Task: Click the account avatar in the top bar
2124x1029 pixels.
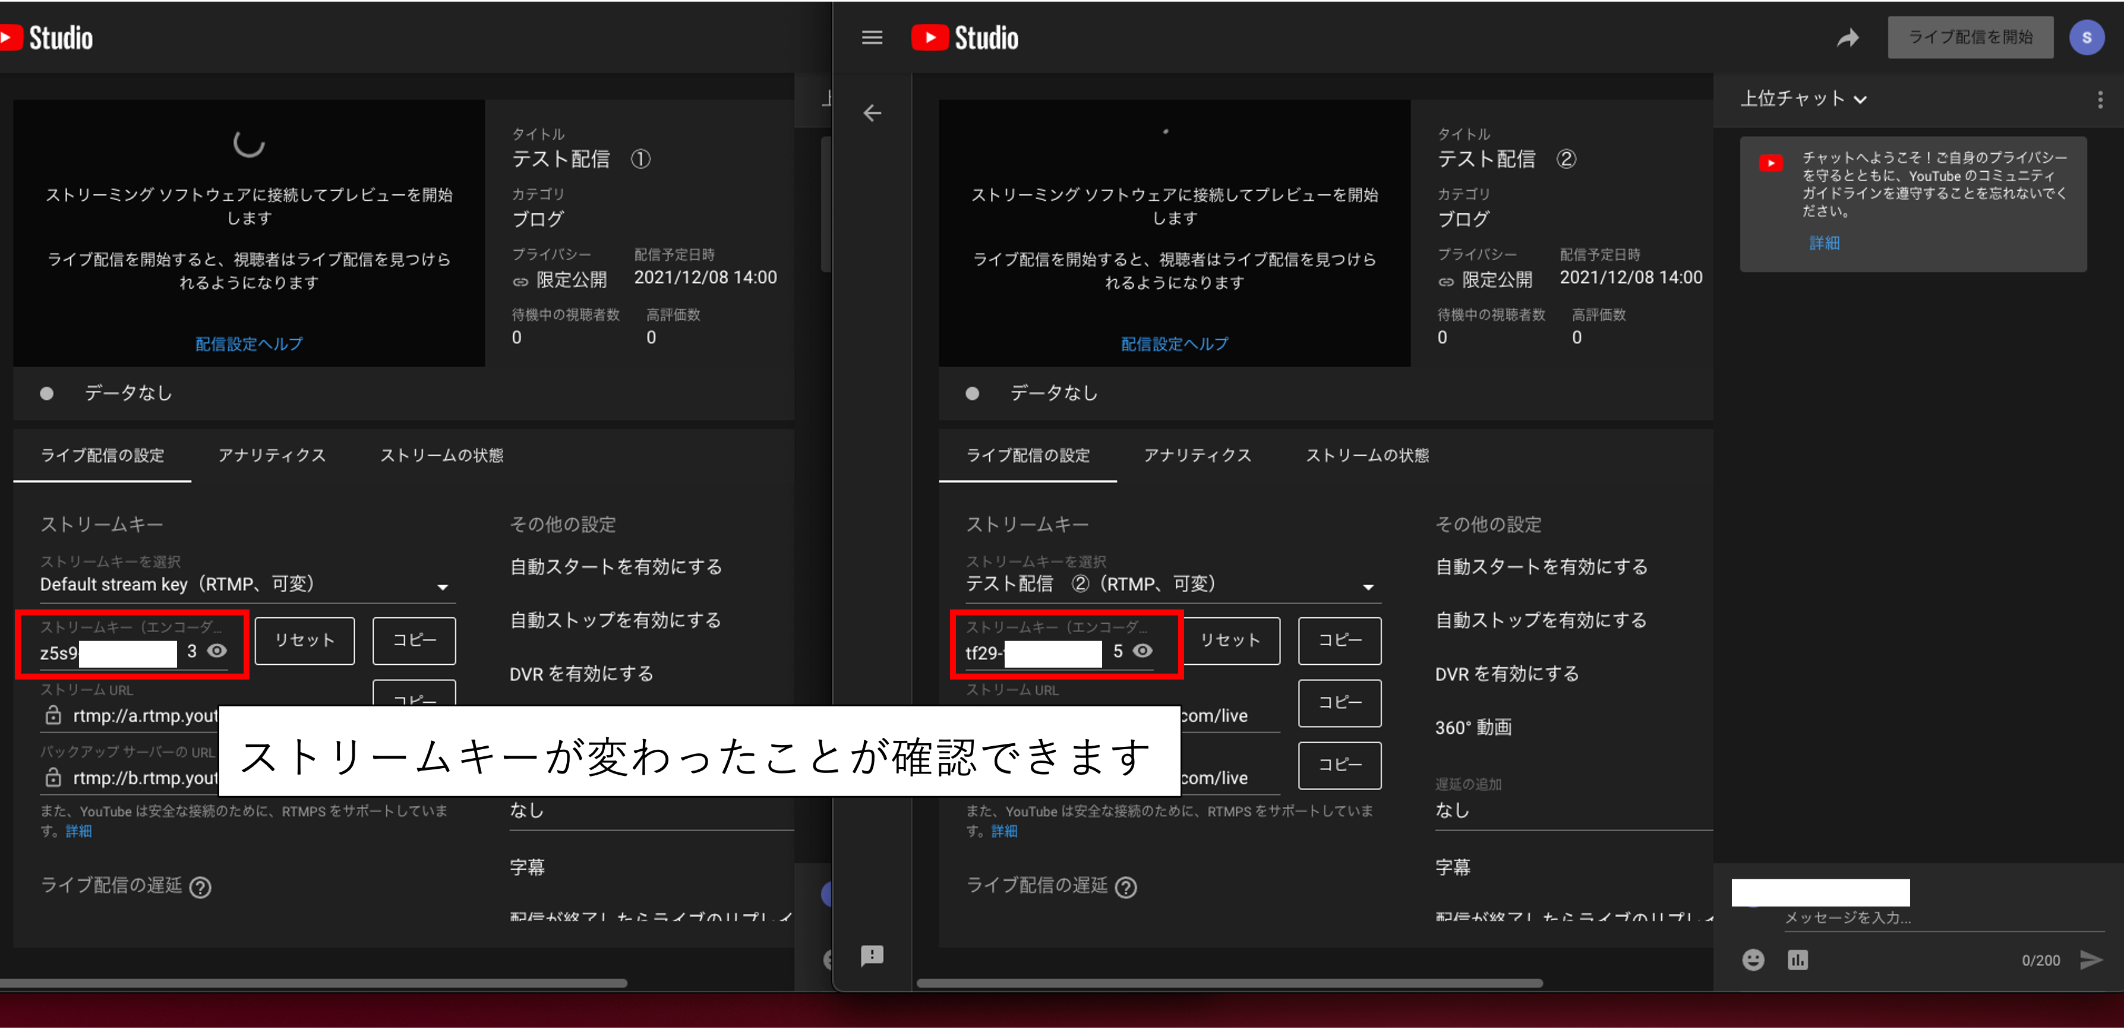Action: click(x=2087, y=37)
